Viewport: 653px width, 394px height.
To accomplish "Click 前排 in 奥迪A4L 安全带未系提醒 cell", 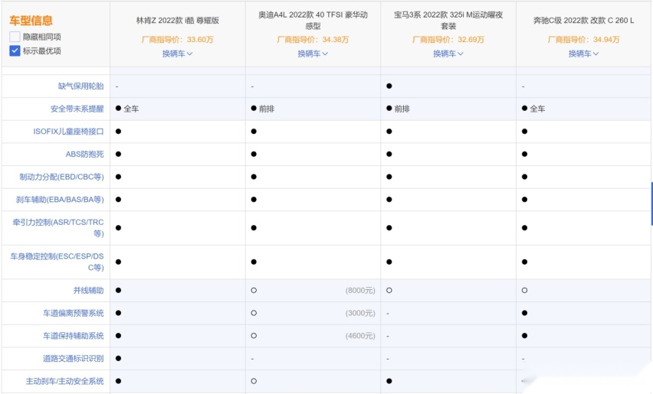I will 267,109.
